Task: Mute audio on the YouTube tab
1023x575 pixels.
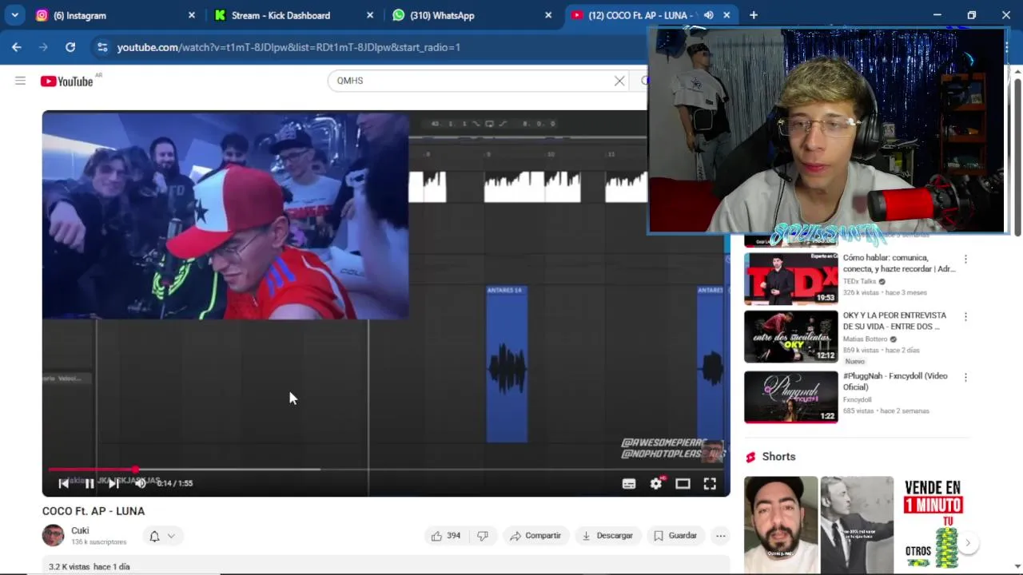Action: coord(708,15)
